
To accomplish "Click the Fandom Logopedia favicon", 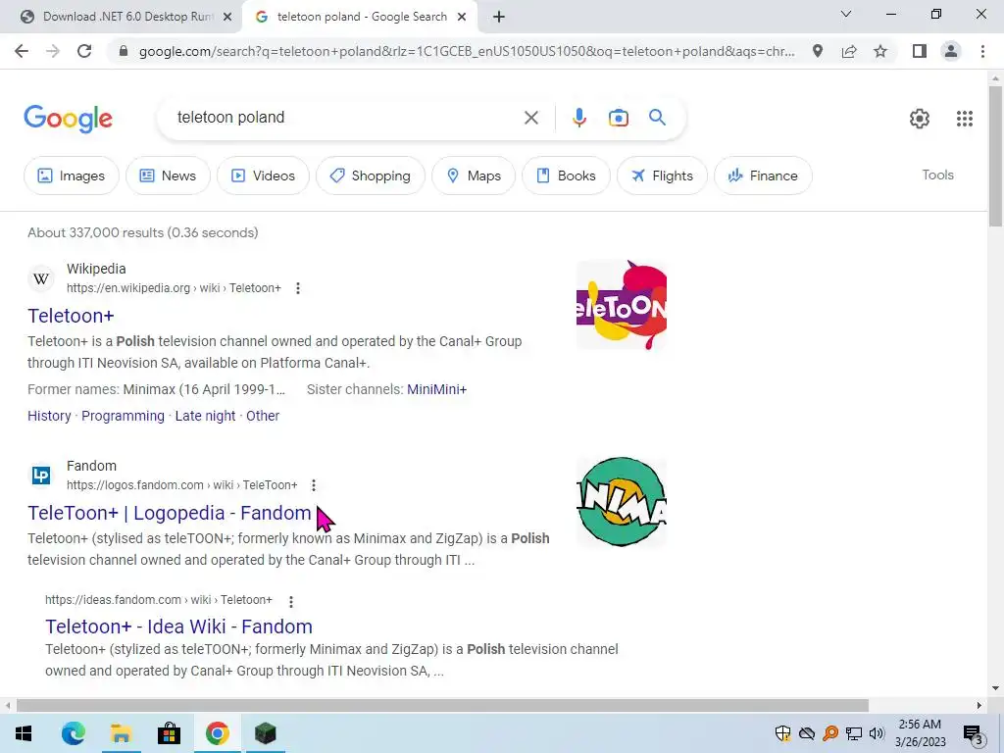I will (41, 476).
